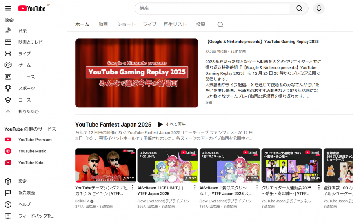Open YouTube Gaming Replay 2025 video title
The width and height of the screenshot is (353, 223).
click(x=262, y=42)
